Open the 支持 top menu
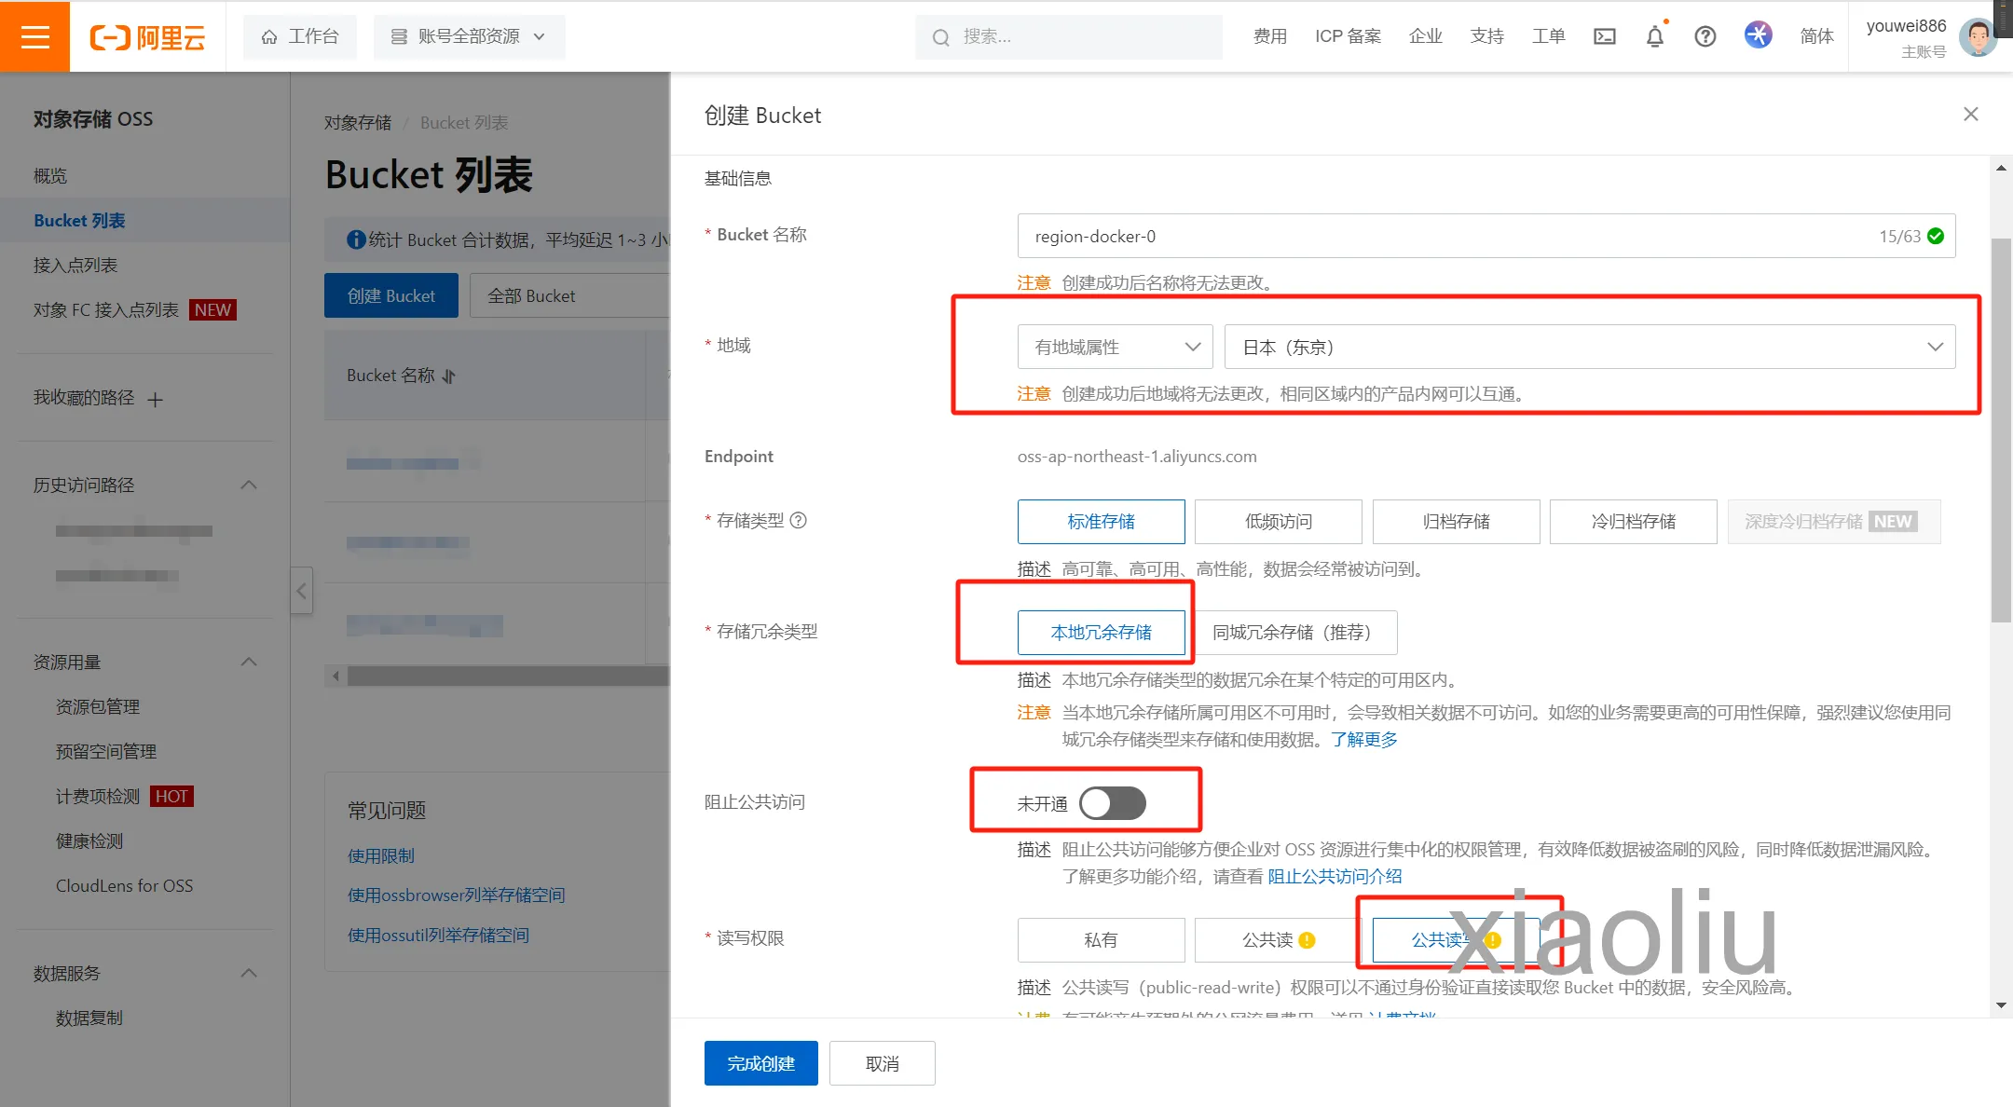Image resolution: width=2013 pixels, height=1107 pixels. click(x=1486, y=36)
